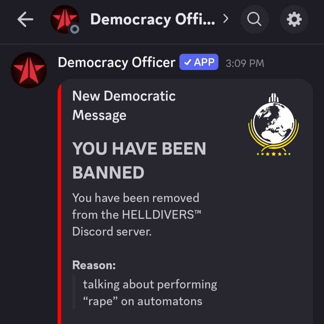
Task: Tap the header Democracy Officer avatar
Action: [65, 19]
